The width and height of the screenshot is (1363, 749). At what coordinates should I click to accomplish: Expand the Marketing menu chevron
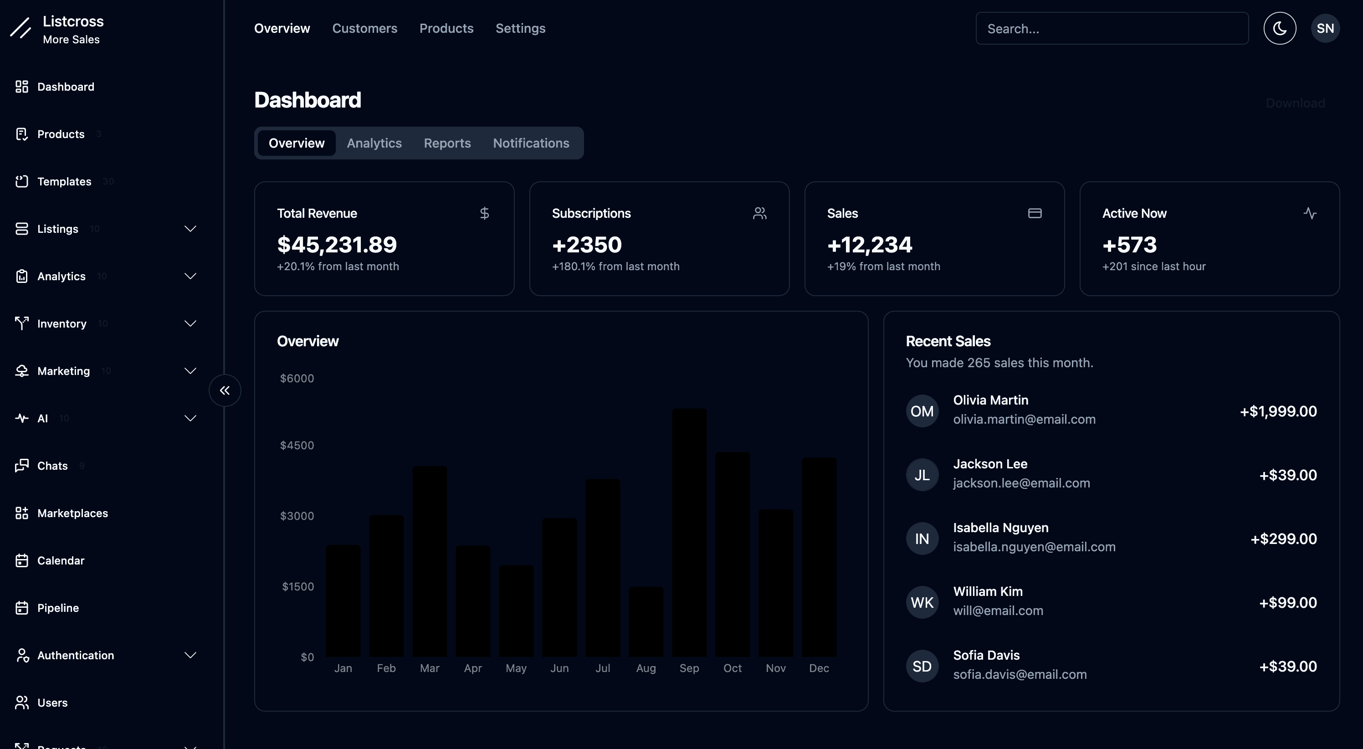coord(190,371)
